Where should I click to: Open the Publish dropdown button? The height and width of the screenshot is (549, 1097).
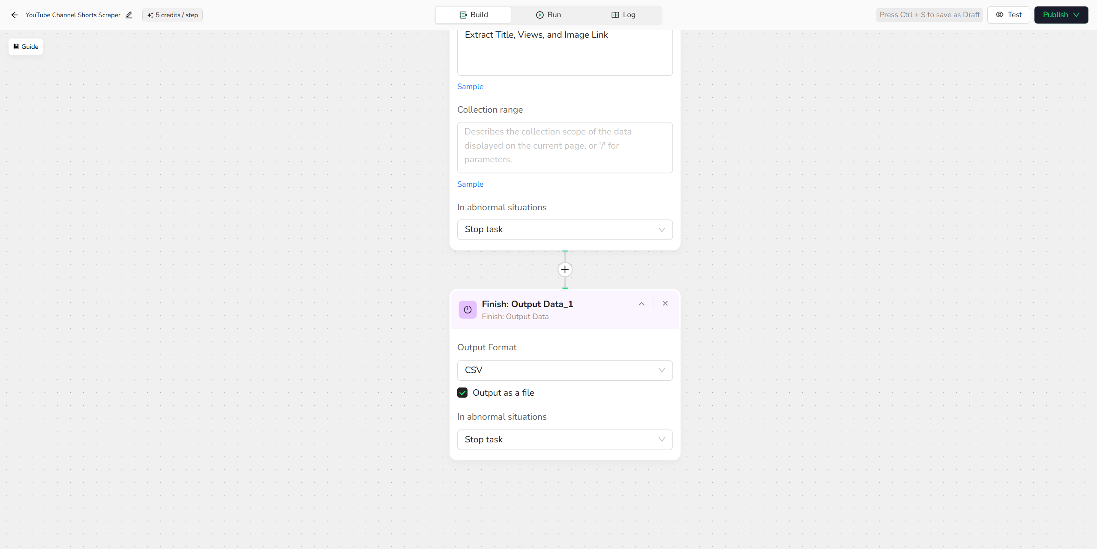pyautogui.click(x=1061, y=15)
